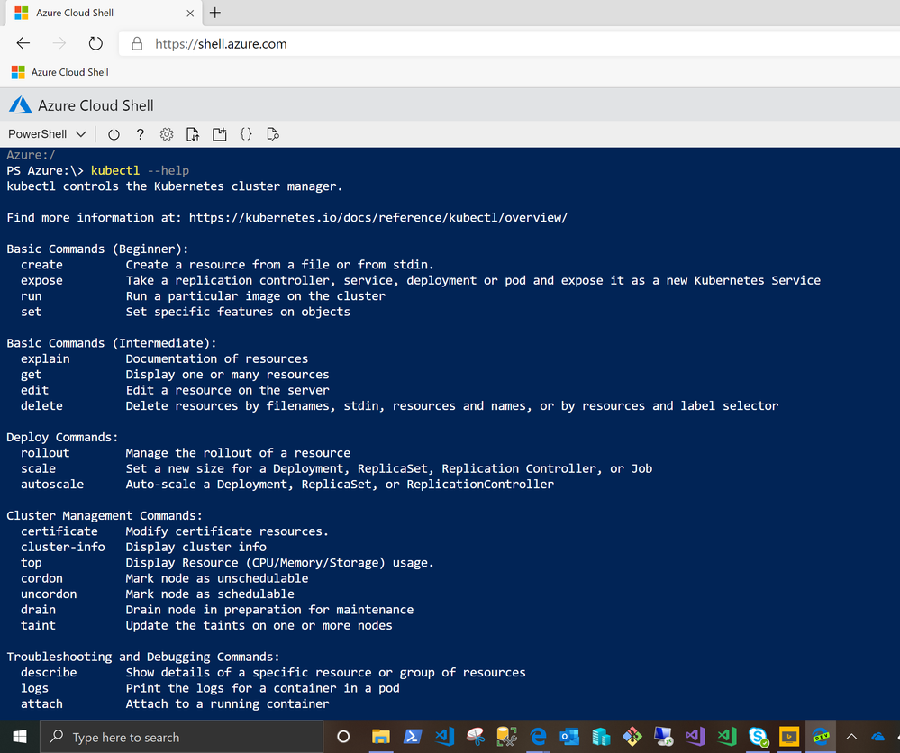Click the "Cluster Management Commands:" heading
This screenshot has height=753, width=900.
105,515
